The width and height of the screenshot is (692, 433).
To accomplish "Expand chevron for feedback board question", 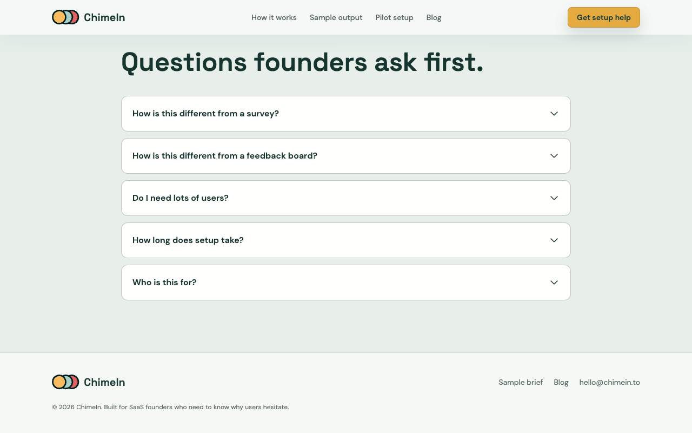I will pyautogui.click(x=554, y=156).
